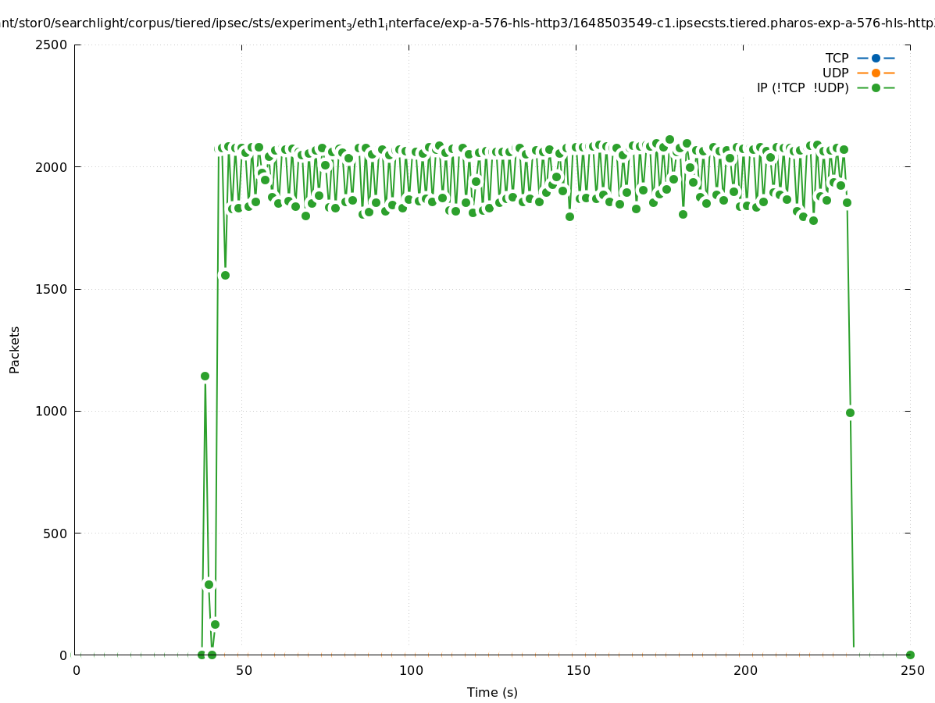Click the orange UDP legend marker
935x703 pixels.
(x=876, y=73)
